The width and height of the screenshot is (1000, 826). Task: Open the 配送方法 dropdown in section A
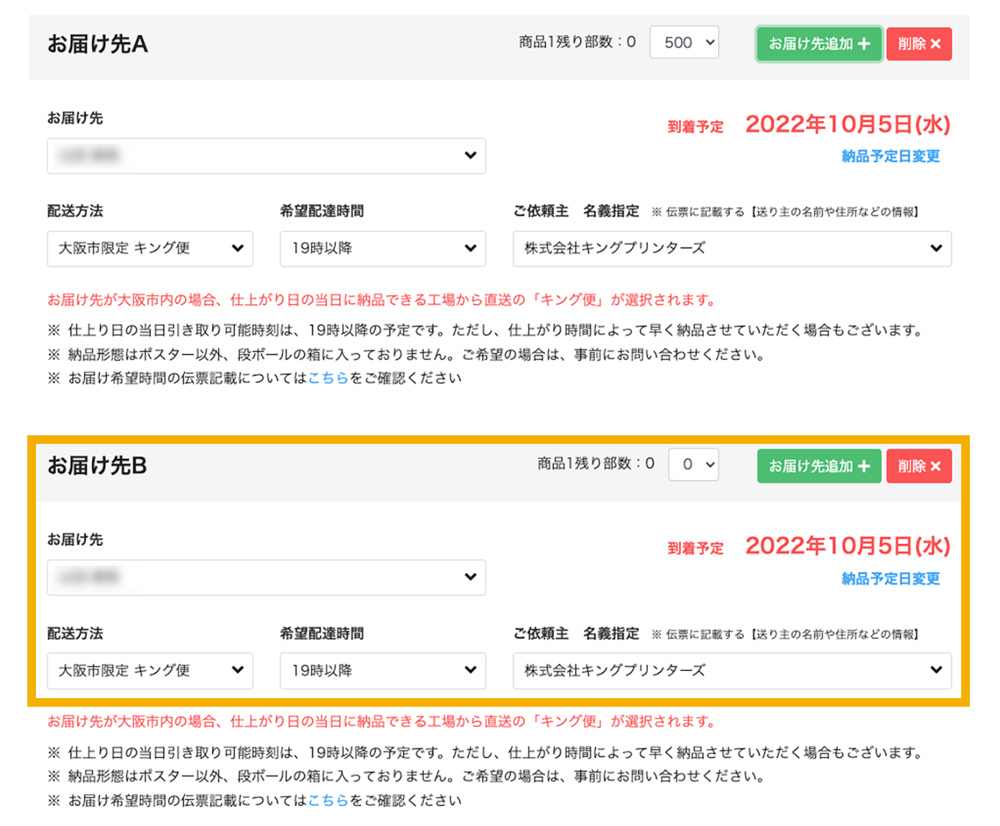click(x=149, y=249)
